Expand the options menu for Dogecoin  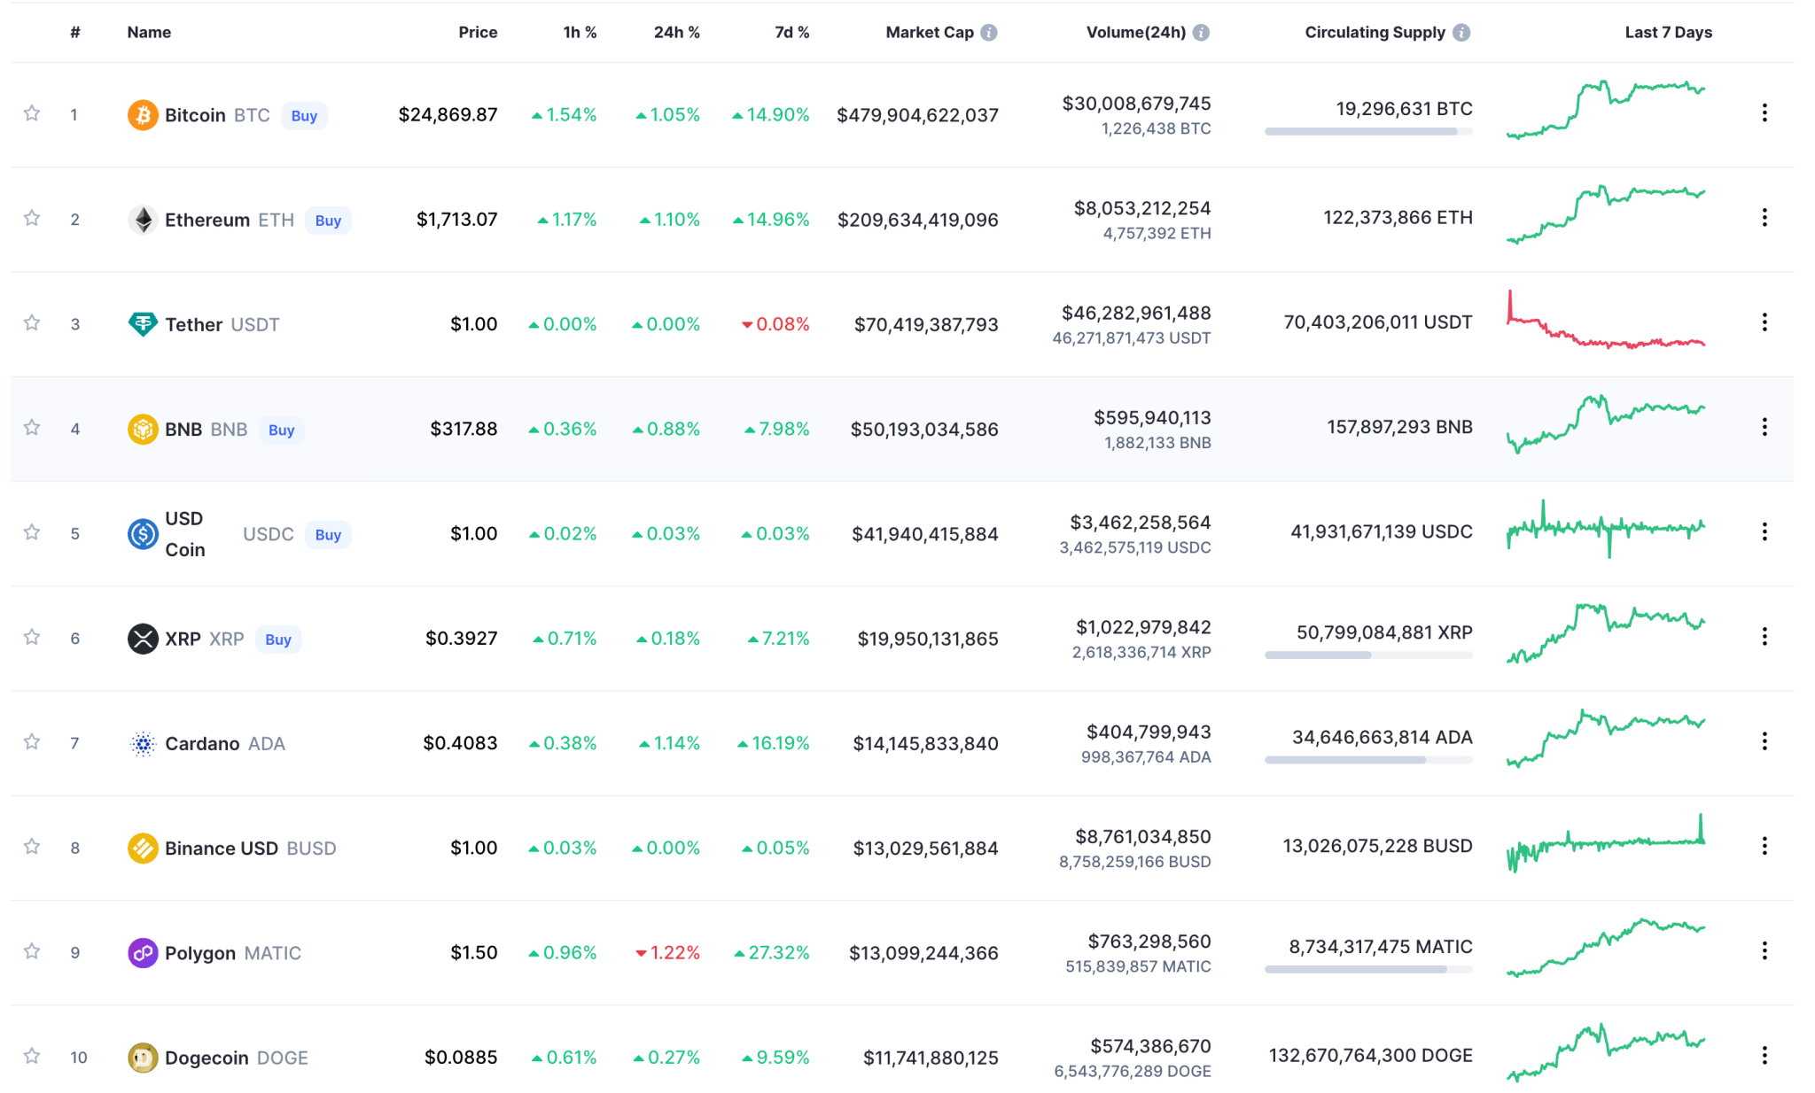coord(1764,1054)
